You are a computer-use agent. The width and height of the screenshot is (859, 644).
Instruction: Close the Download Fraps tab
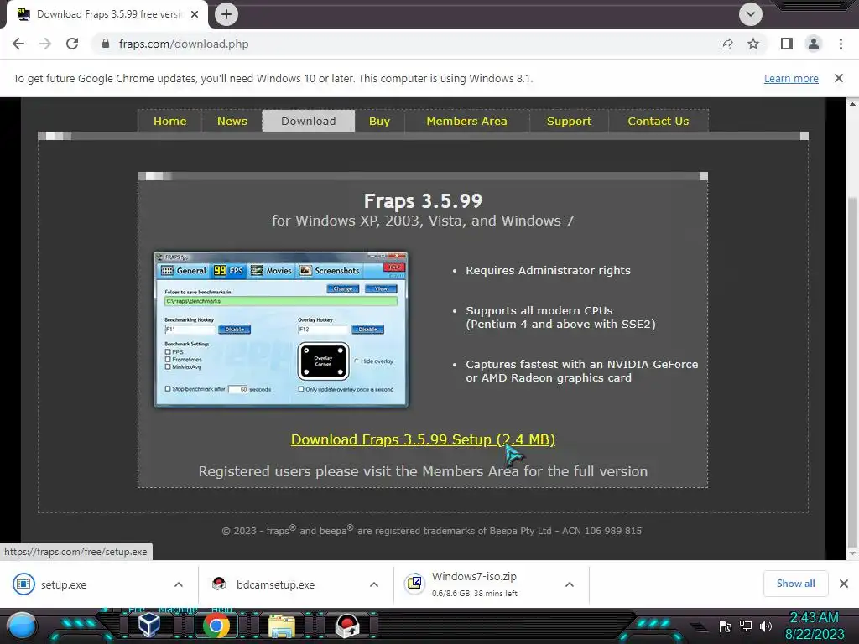(x=195, y=14)
